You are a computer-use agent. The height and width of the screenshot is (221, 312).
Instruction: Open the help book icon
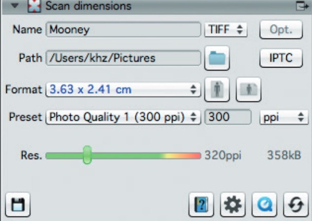(x=201, y=205)
